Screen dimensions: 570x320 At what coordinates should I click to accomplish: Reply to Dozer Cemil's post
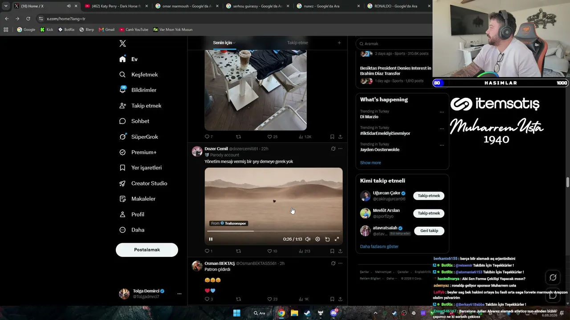pos(207,251)
